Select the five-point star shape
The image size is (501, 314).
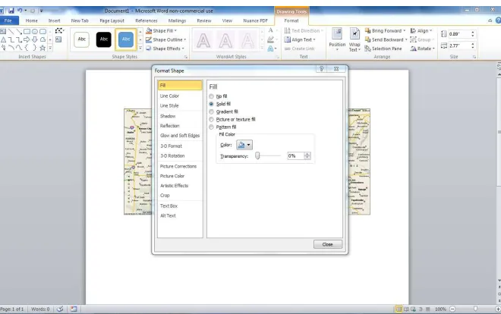(x=43, y=48)
